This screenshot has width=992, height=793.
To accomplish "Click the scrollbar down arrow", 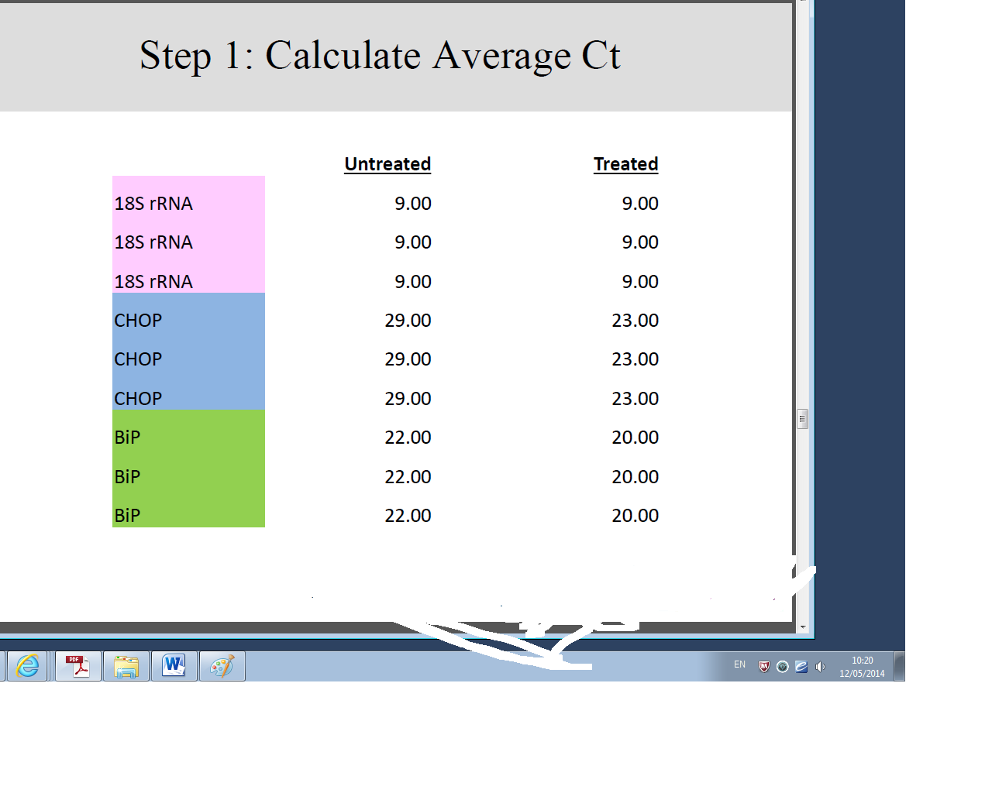I will tap(802, 627).
